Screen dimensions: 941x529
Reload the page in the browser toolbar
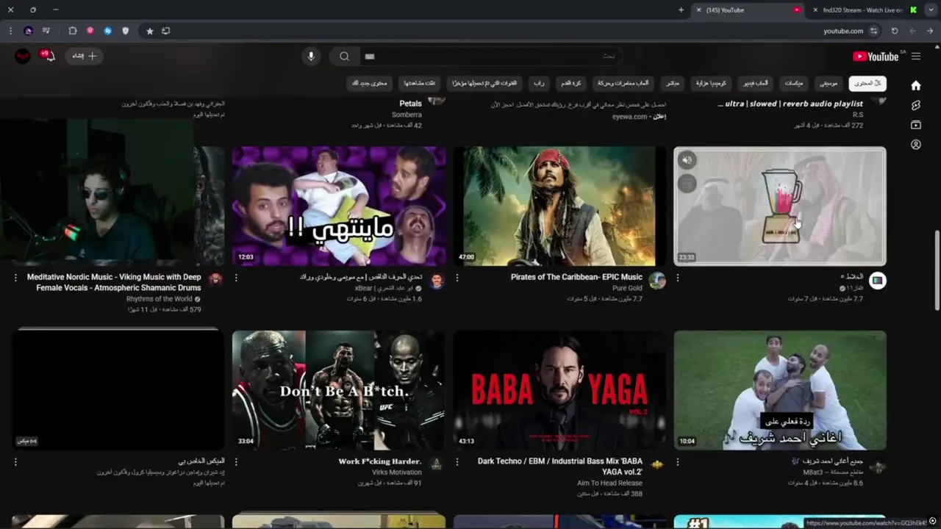tap(895, 31)
